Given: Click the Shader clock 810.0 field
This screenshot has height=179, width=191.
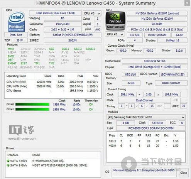Looking at the screenshot, I should tap(179, 51).
